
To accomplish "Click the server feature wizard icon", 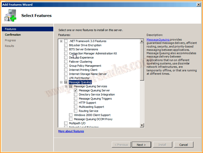I will coord(10,16).
